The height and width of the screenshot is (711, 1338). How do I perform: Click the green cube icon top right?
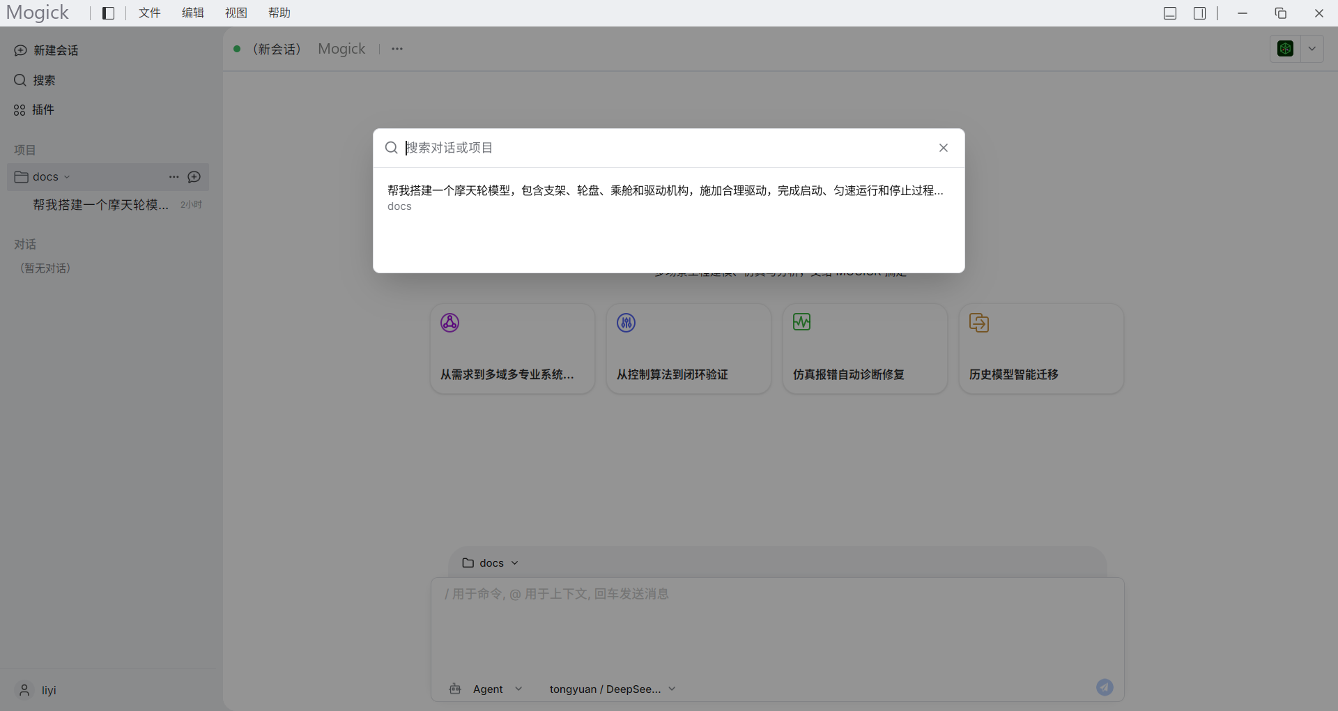point(1286,49)
